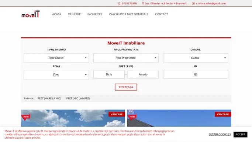Sort by PRET (MARE LA MIC)
This screenshot has width=252, height=142.
tap(49, 98)
